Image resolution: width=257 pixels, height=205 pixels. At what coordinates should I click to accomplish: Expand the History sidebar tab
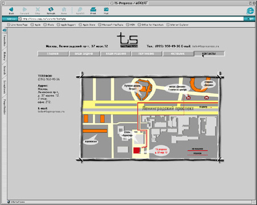5,56
